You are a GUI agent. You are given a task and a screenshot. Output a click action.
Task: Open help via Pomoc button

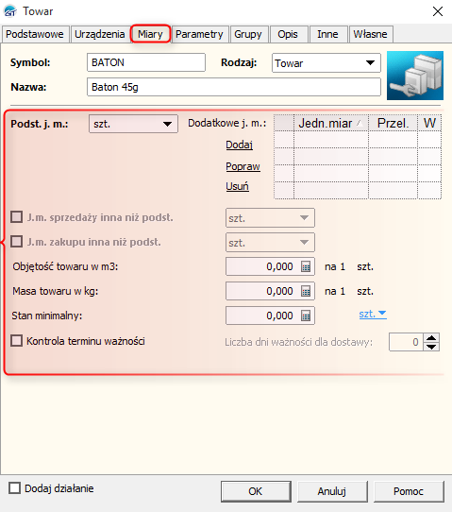409,491
